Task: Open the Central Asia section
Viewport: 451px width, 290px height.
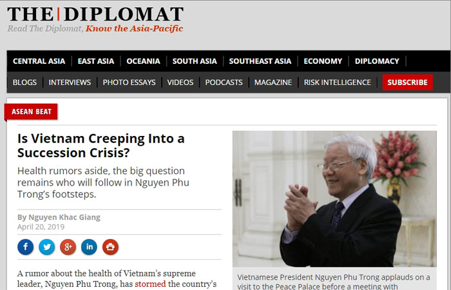Action: click(x=39, y=61)
